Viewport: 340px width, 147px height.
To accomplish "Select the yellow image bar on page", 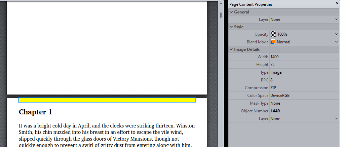I will click(x=107, y=100).
